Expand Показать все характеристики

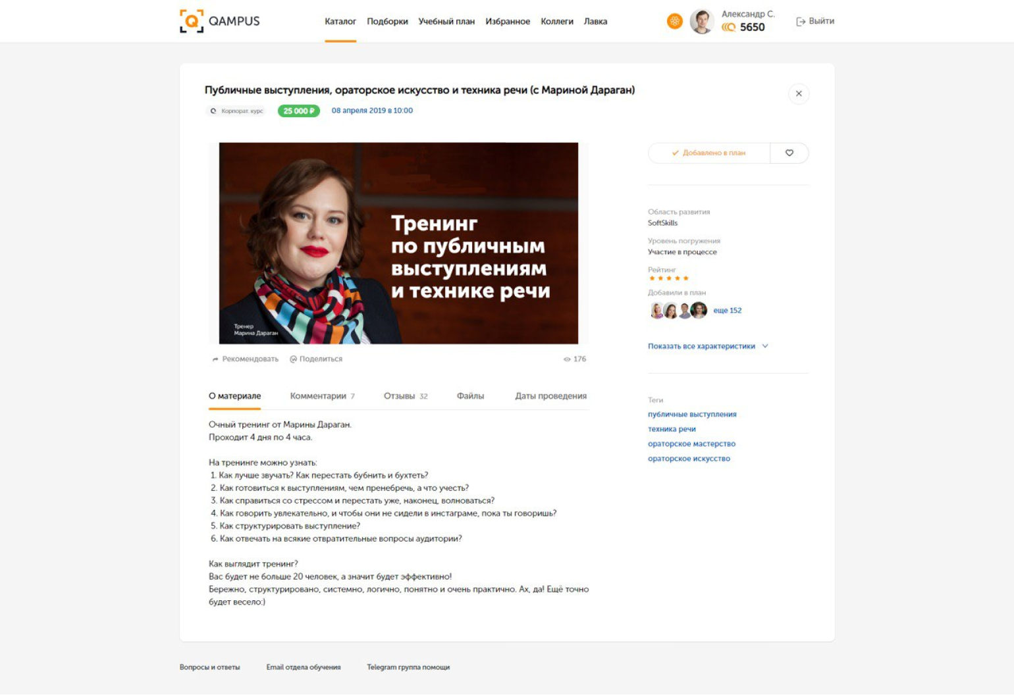701,346
